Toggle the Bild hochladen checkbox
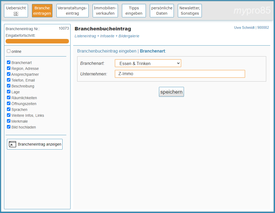275x213 pixels. 9,127
